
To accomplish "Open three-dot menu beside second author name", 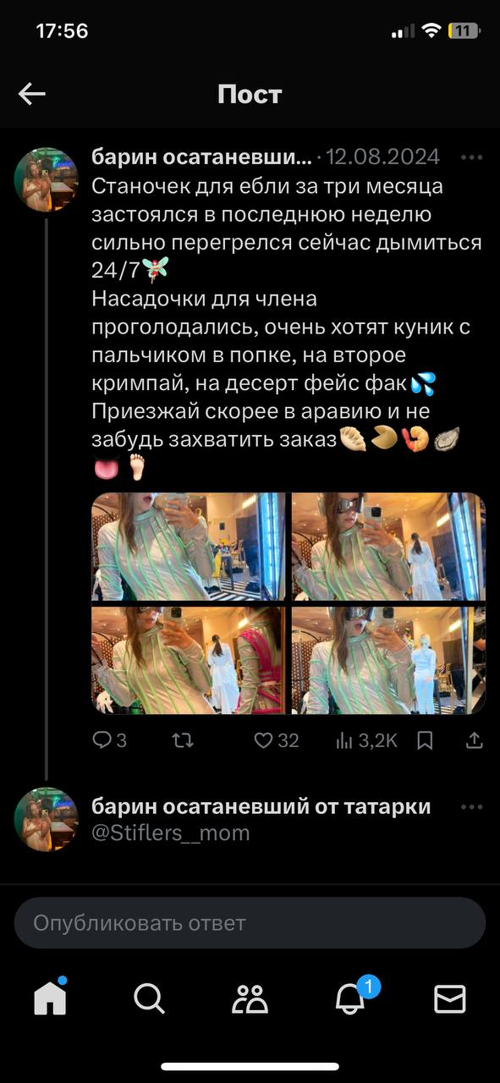I will (x=471, y=807).
